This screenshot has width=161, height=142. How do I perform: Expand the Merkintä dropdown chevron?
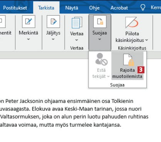click(29, 39)
